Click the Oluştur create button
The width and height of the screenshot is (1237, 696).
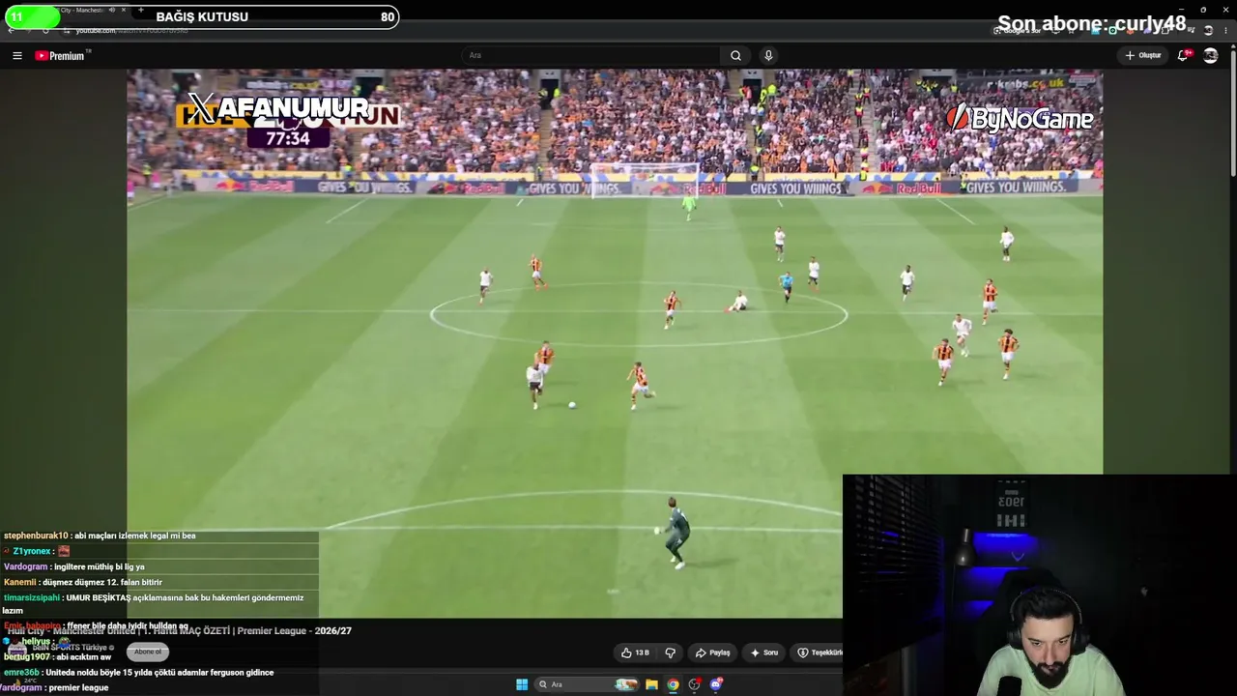1143,56
